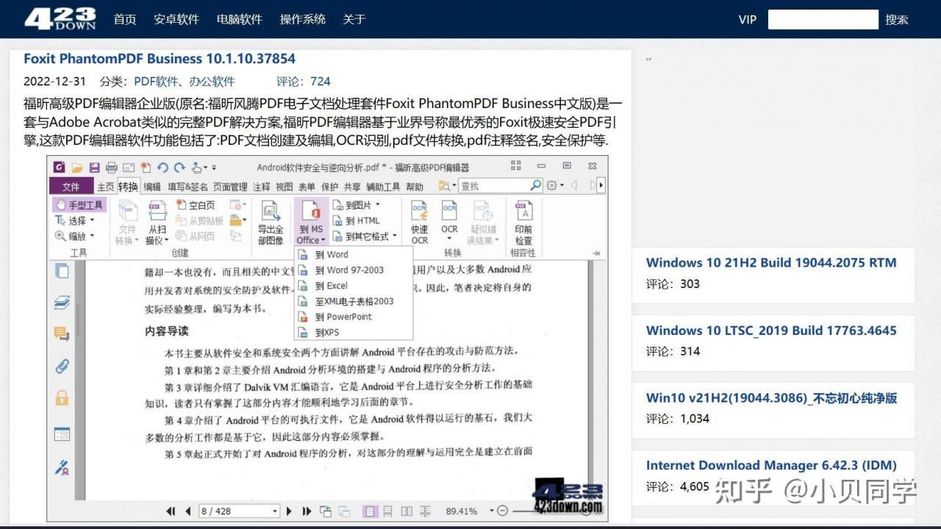
Task: Open the attachments paperclip panel icon
Action: pos(62,366)
